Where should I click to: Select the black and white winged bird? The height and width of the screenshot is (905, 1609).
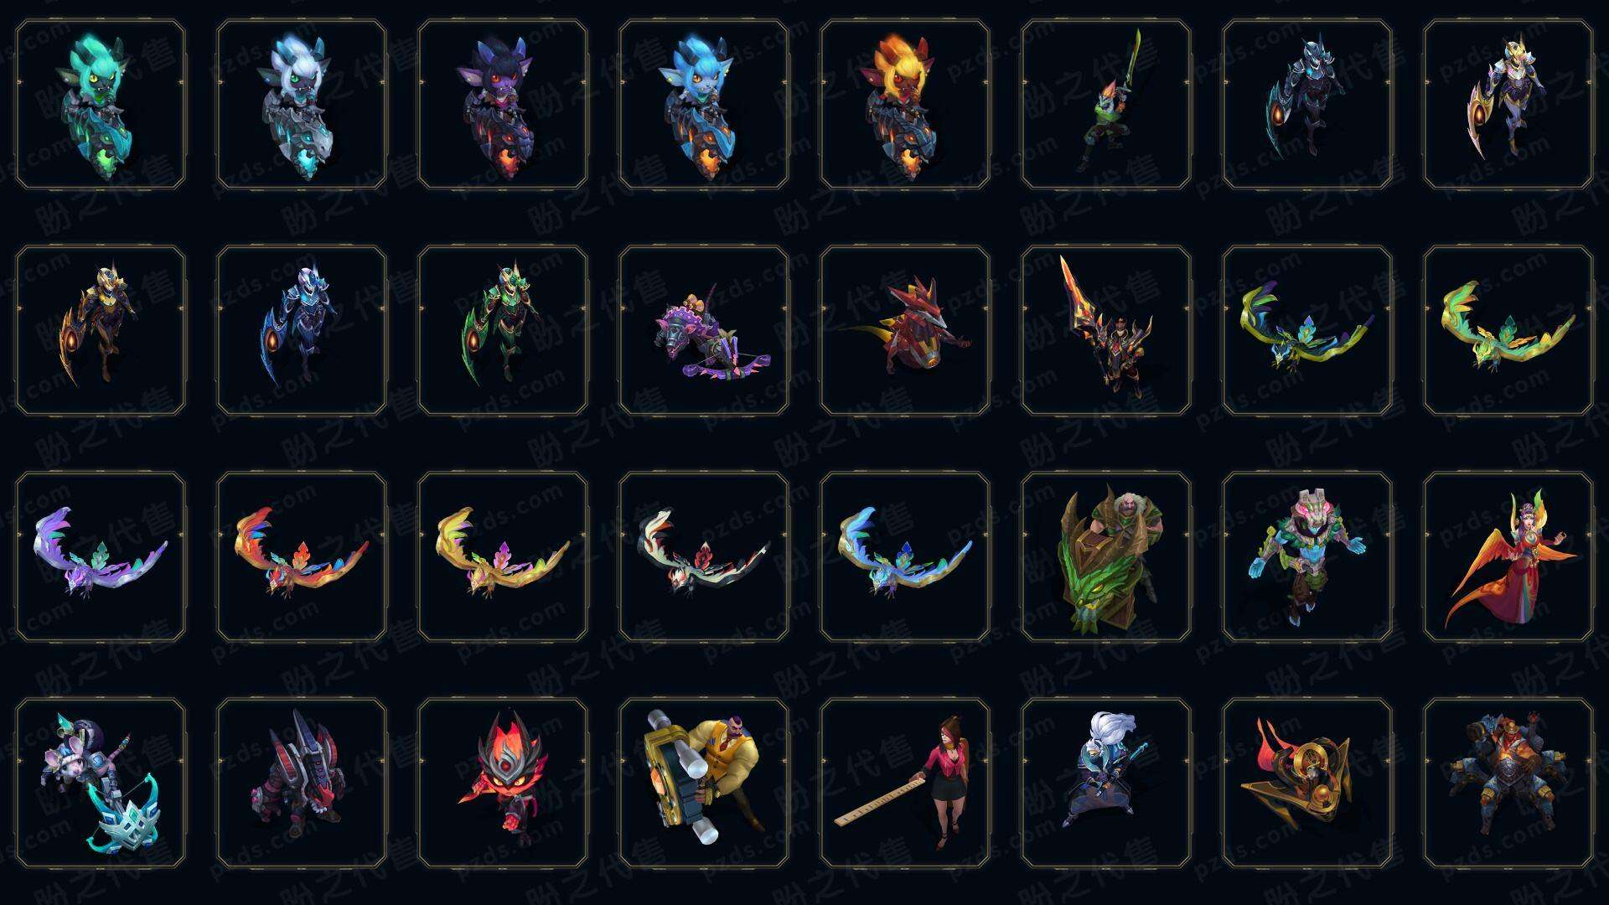[x=704, y=556]
